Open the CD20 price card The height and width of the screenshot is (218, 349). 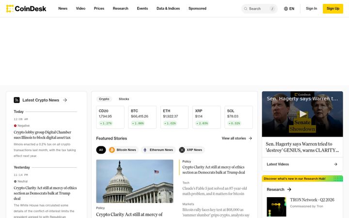point(110,117)
